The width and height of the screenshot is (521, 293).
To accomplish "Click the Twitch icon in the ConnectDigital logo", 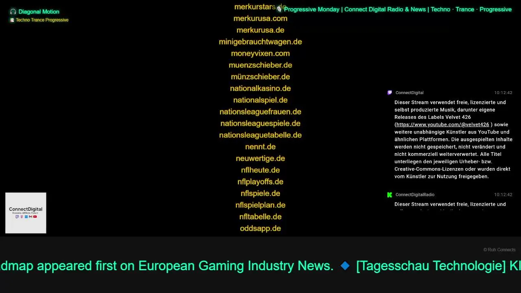I will click(x=17, y=216).
